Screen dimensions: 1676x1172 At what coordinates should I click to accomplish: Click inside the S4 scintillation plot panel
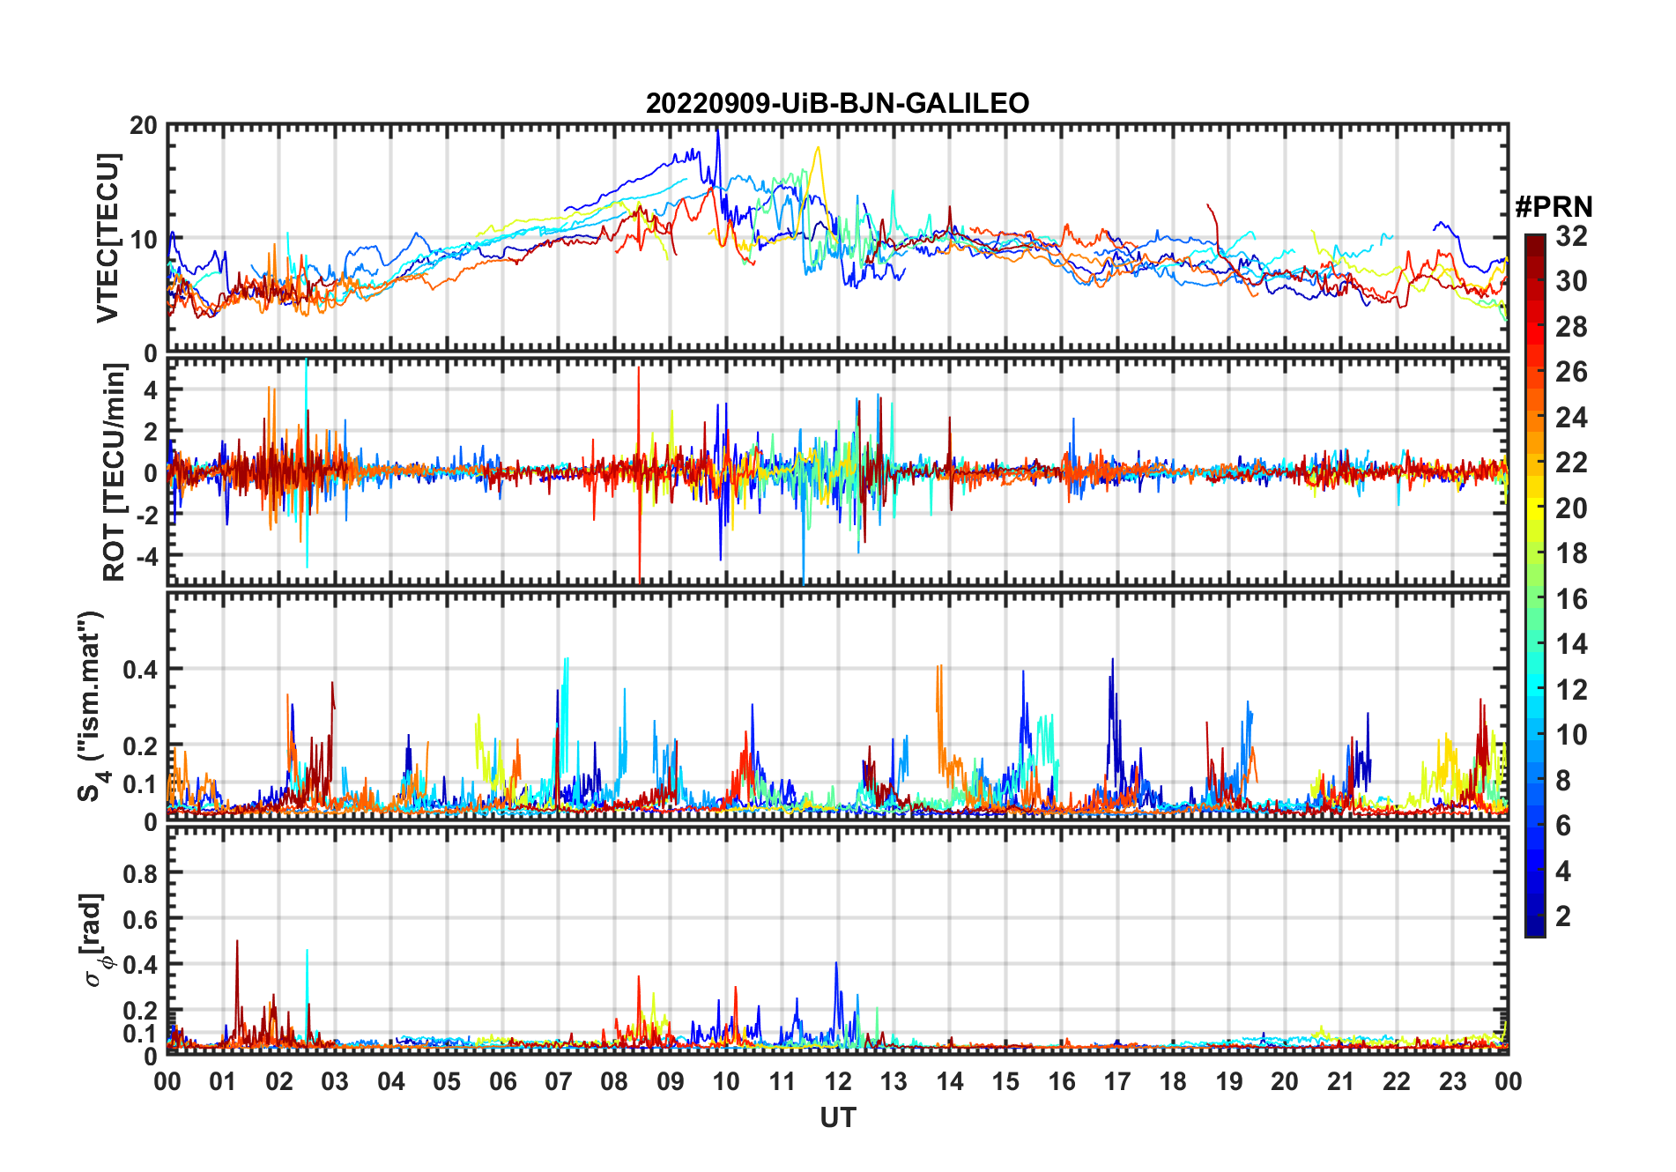click(x=837, y=706)
